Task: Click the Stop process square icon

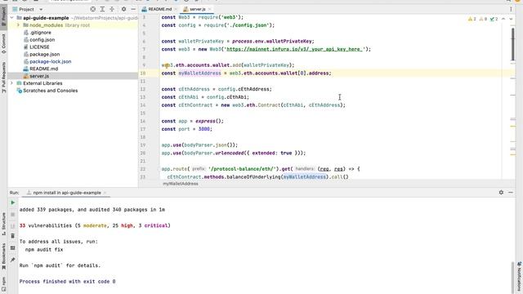Action: [13, 214]
